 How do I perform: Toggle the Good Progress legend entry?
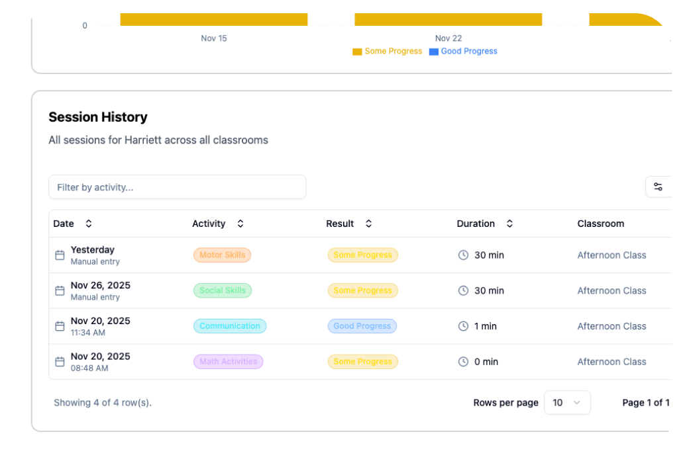tap(463, 51)
